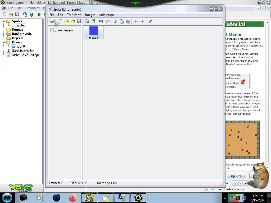Click Game Information tree entry text
This screenshot has height=203, width=271.
(x=23, y=51)
